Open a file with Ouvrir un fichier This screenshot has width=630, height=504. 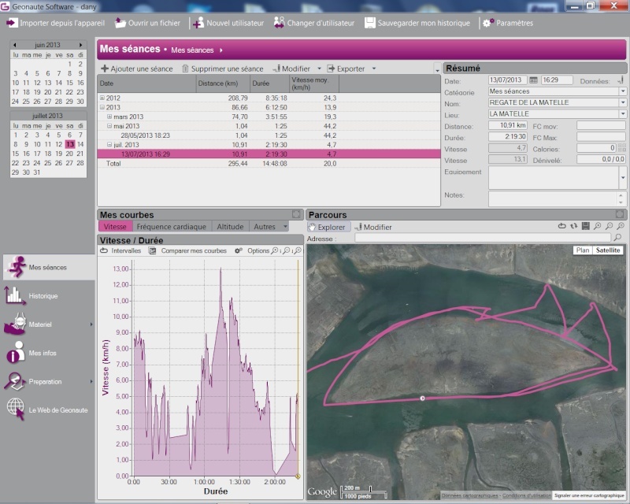147,23
